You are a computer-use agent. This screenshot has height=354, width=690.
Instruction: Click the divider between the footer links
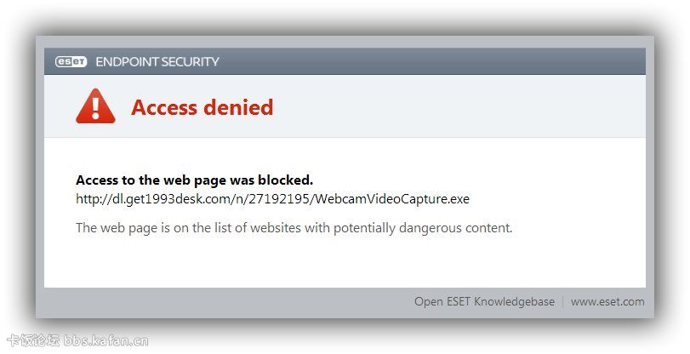click(563, 302)
